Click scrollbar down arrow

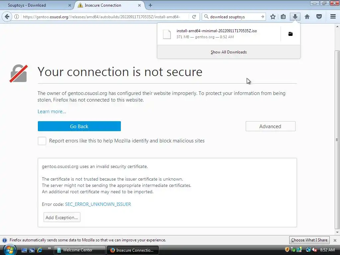click(337, 232)
